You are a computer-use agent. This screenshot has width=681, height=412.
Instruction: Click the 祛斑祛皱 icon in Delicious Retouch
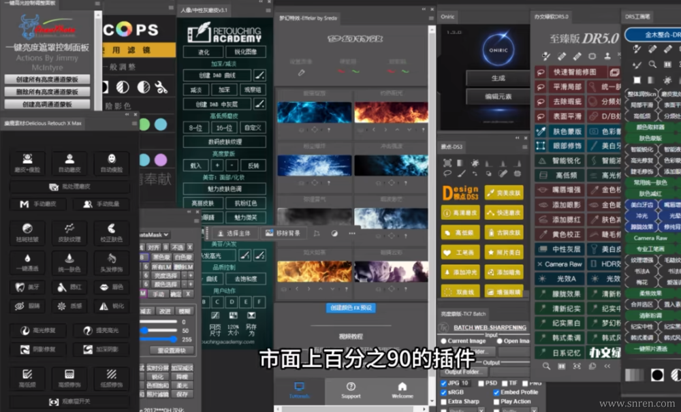[27, 228]
